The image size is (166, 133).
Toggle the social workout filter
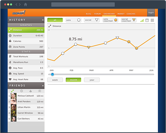coord(92,20)
